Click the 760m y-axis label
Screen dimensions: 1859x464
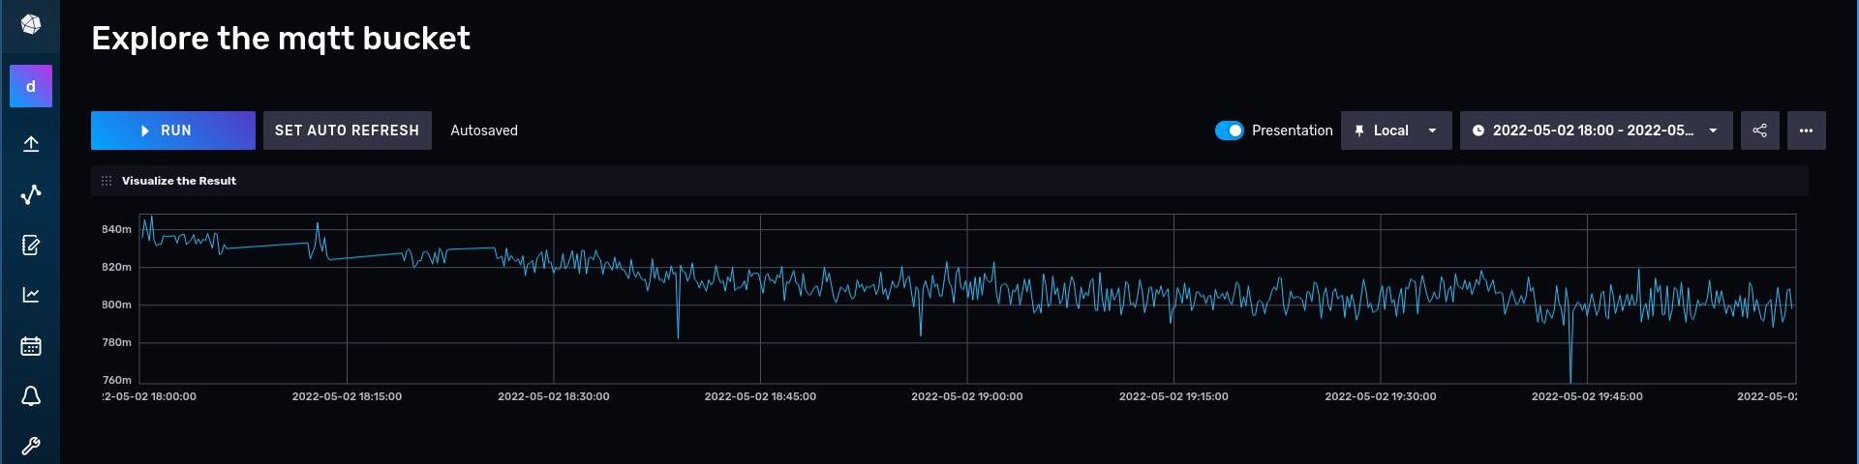pos(116,380)
